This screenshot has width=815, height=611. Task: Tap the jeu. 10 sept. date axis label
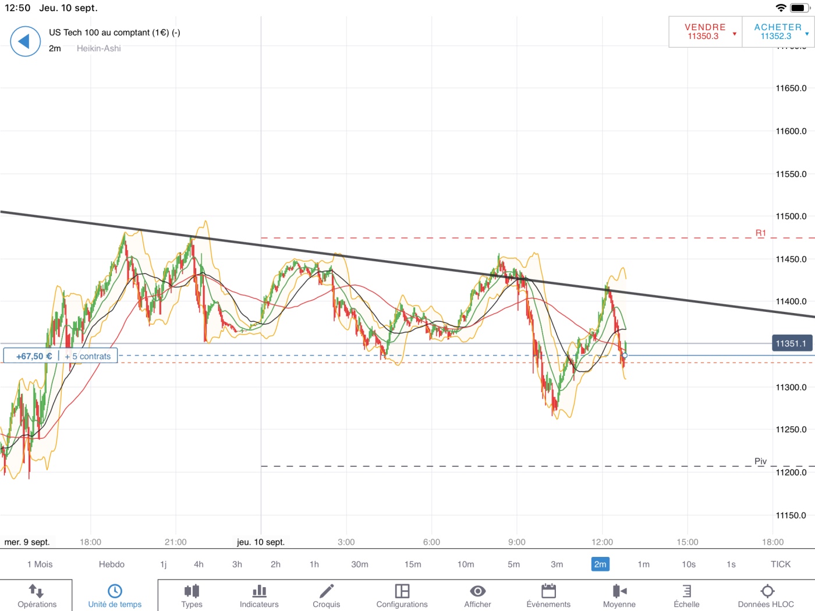click(261, 542)
